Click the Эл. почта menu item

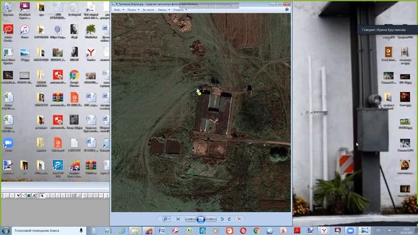coord(148,10)
